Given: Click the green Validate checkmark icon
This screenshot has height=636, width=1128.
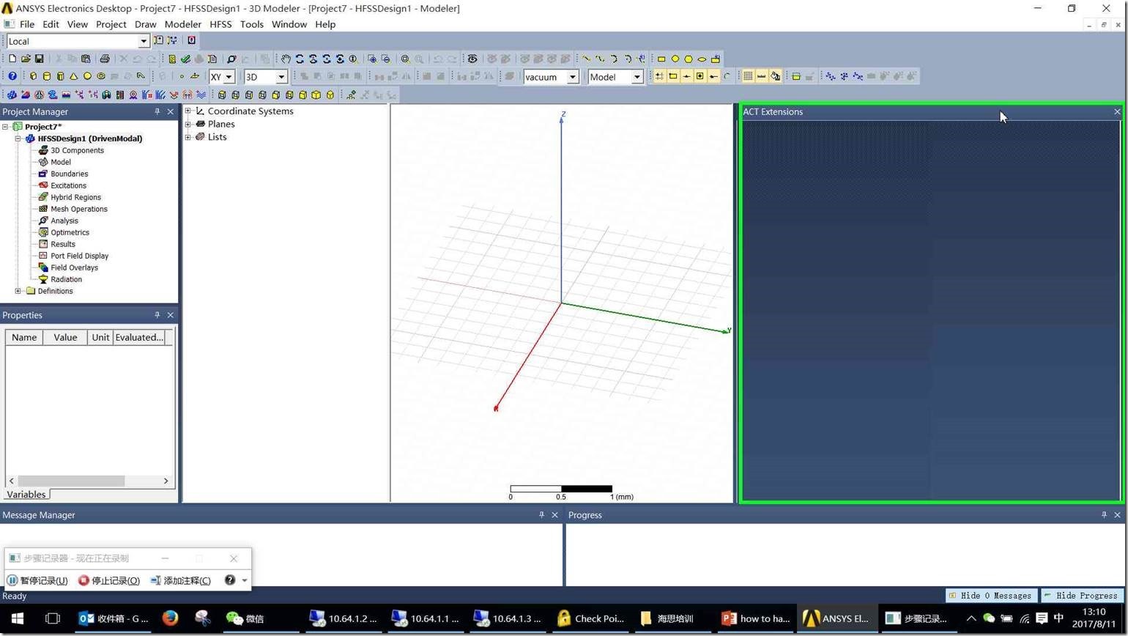Looking at the screenshot, I should point(185,59).
